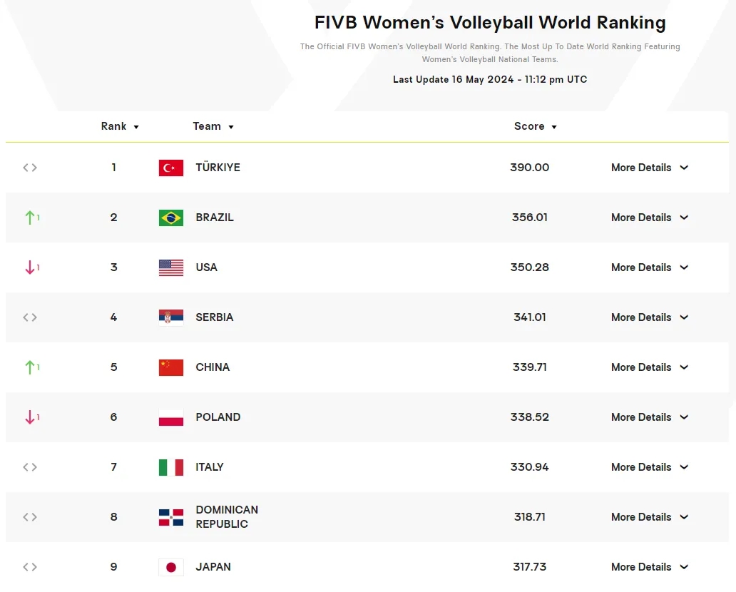Screen dimensions: 736x592
Task: Sort the table by Team column
Action: pos(213,126)
